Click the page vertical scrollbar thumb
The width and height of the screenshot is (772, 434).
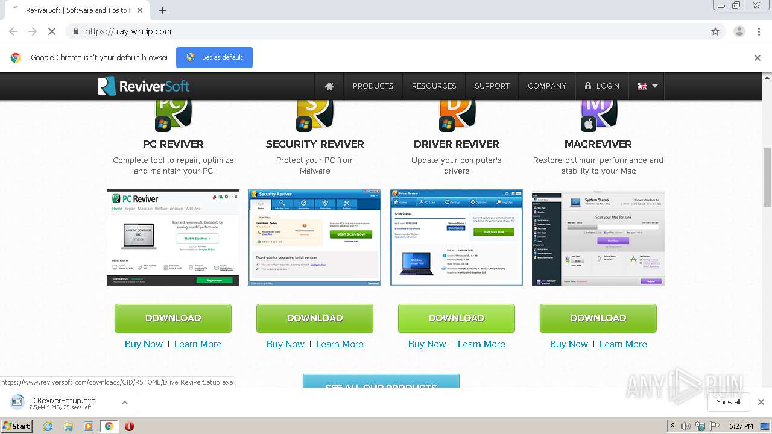(767, 177)
